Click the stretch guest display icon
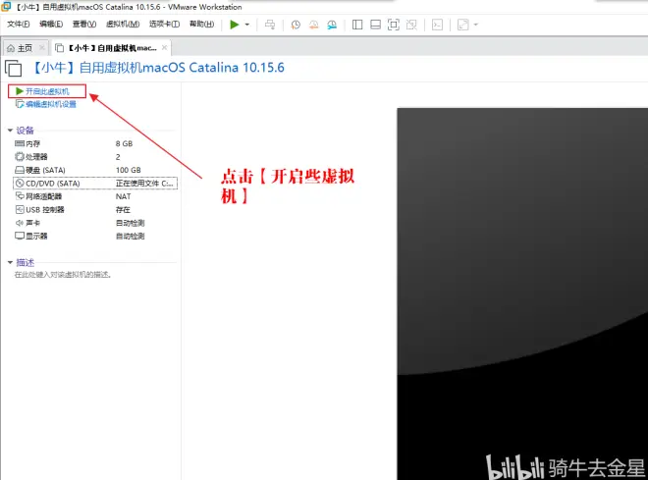 coord(462,25)
